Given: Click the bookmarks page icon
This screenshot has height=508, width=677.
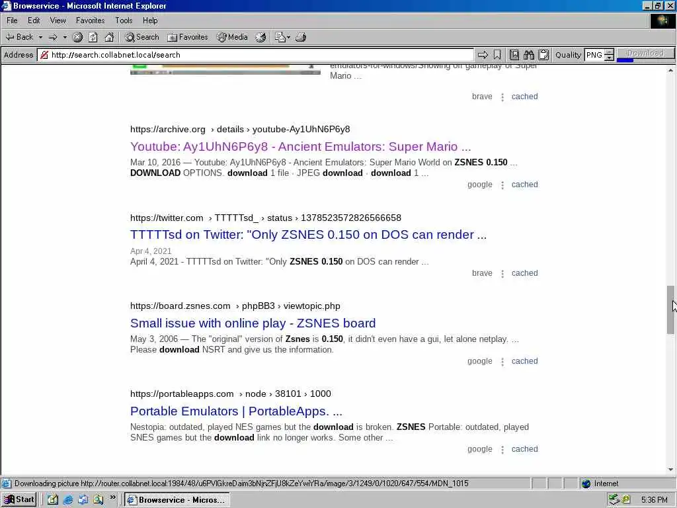Looking at the screenshot, I should coord(514,55).
